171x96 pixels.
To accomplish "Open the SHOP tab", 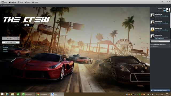I will 35,2.
